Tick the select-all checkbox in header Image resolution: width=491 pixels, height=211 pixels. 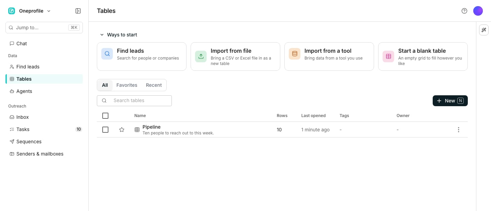tap(105, 116)
